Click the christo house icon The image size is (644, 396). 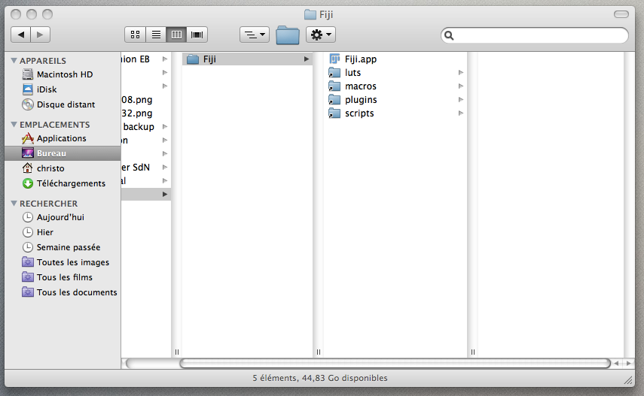[x=28, y=168]
